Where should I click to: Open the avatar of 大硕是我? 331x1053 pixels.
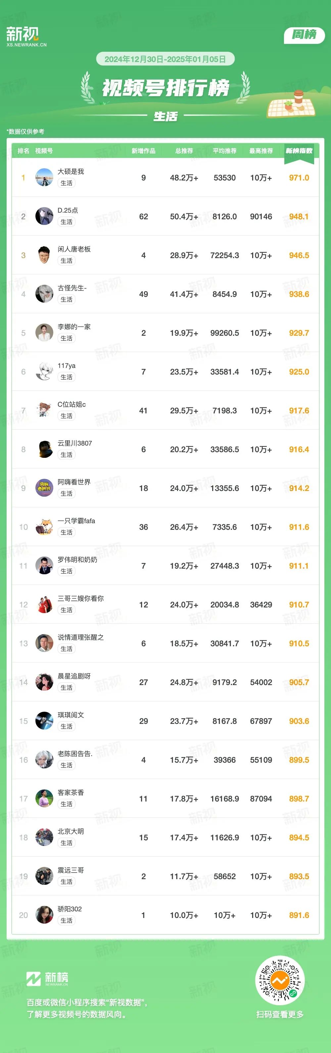point(44,177)
